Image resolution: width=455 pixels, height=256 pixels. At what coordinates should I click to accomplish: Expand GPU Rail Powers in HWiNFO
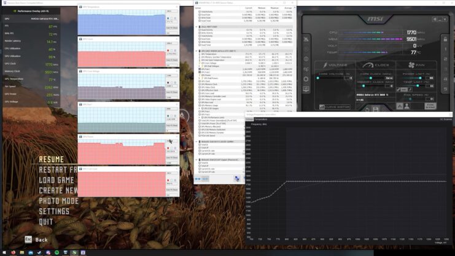[200, 78]
